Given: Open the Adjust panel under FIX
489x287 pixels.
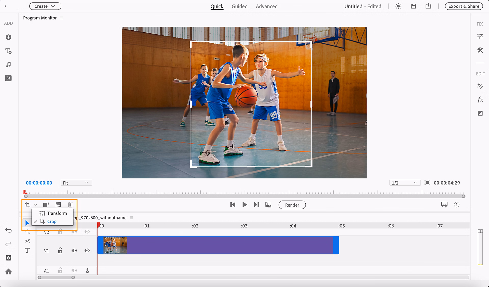Looking at the screenshot, I should (x=480, y=36).
